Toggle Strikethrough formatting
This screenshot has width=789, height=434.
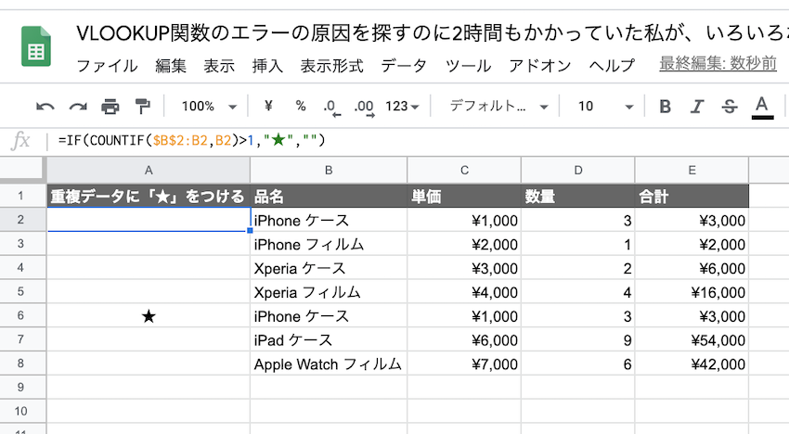point(729,106)
